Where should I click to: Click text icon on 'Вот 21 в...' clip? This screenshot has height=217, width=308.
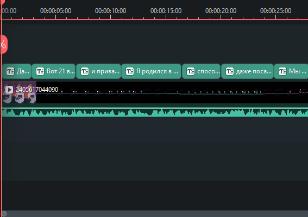click(x=40, y=71)
